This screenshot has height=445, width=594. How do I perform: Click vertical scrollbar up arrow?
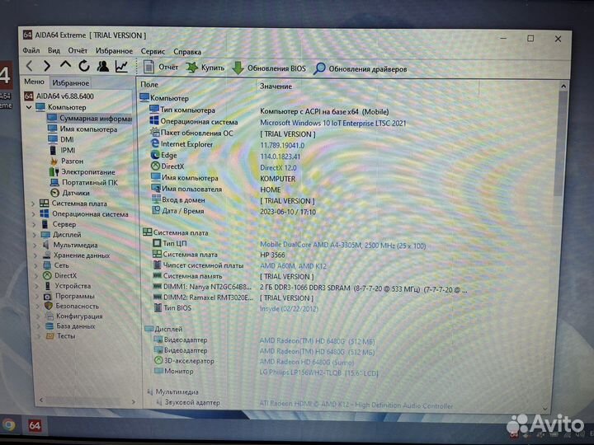click(563, 87)
